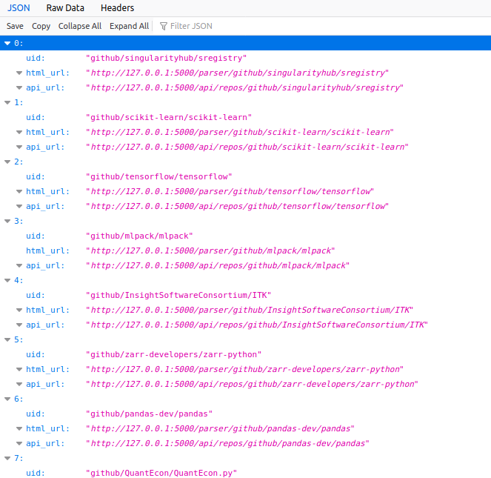Toggle html_url arrow for ITK entry
The height and width of the screenshot is (478, 491).
click(19, 310)
